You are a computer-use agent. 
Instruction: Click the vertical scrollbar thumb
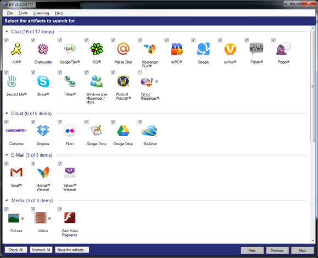[313, 86]
